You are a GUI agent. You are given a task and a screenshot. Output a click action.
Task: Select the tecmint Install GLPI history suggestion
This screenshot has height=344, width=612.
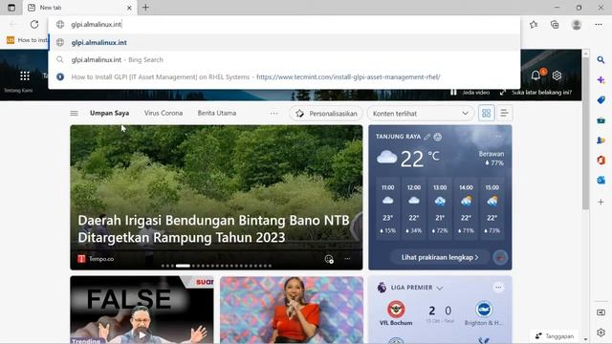pos(284,76)
